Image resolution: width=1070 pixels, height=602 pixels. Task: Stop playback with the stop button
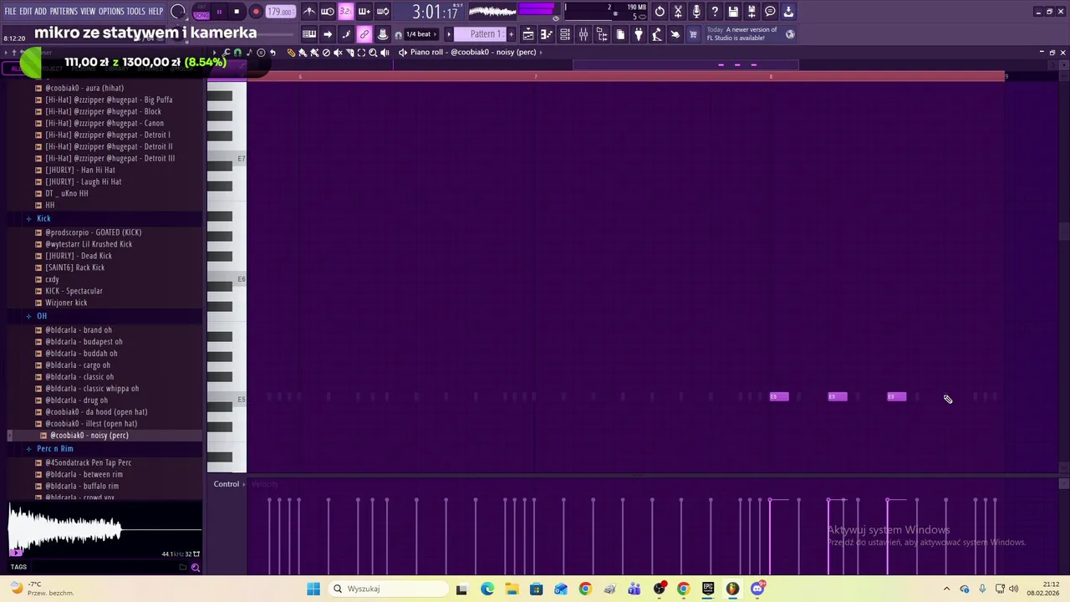tap(237, 12)
